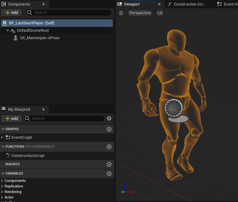Expand the EventGraph entry arrow
Viewport: 238px width, 202px height.
click(2, 137)
